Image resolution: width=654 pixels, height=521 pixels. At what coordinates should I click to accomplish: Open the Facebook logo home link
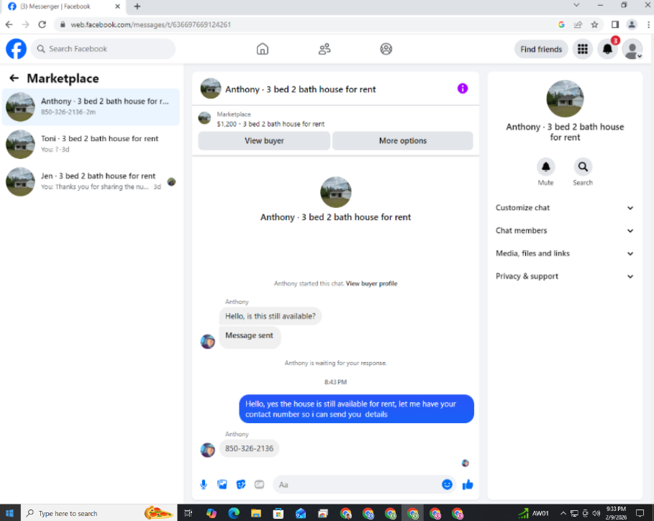coord(16,49)
